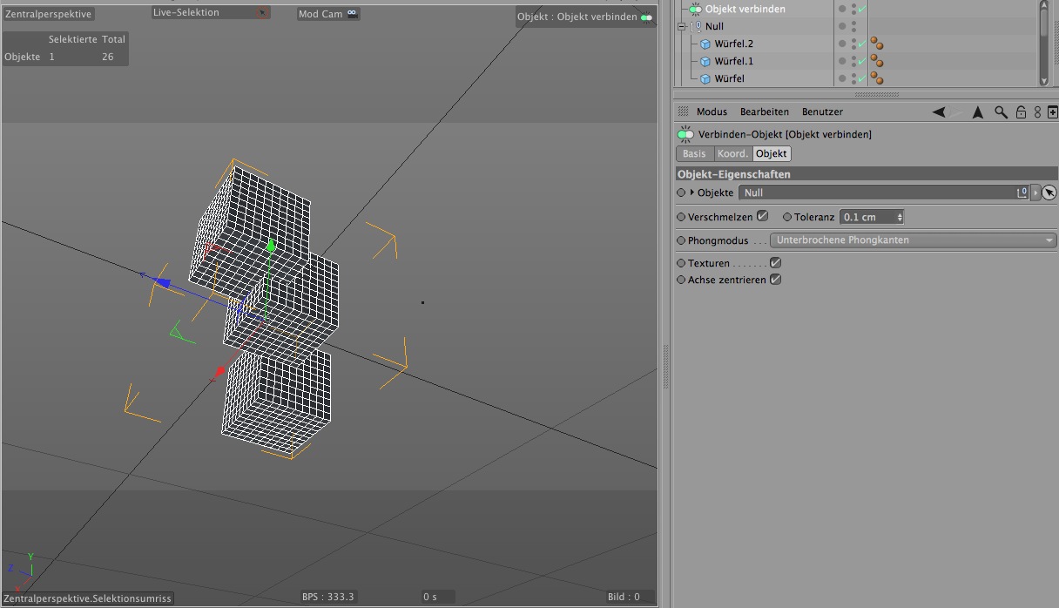The image size is (1059, 608).
Task: Open the magnifier search in attribute manager
Action: [x=1002, y=111]
